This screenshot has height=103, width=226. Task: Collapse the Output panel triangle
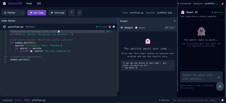pos(175,21)
